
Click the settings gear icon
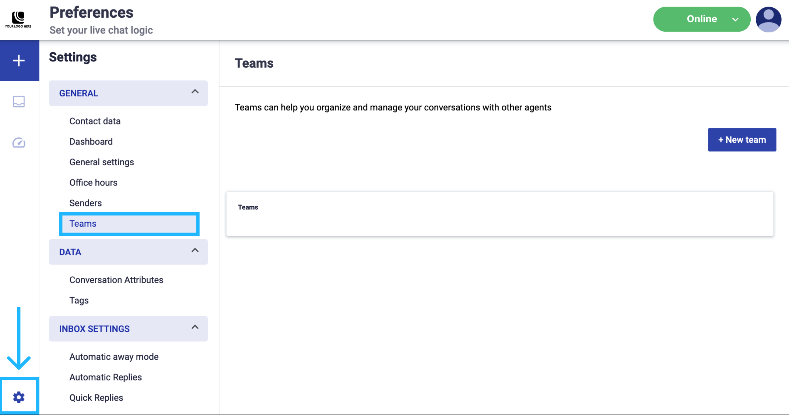click(19, 397)
